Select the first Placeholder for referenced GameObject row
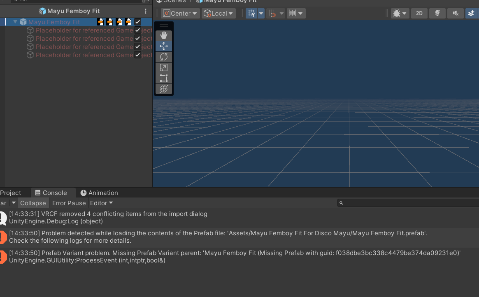The image size is (479, 297). pyautogui.click(x=76, y=30)
